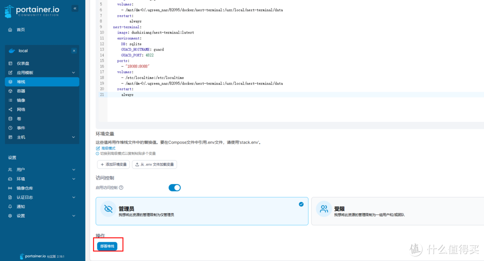484x261 pixels.
Task: Toggle the 启用访问控制 switch
Action: tap(174, 188)
